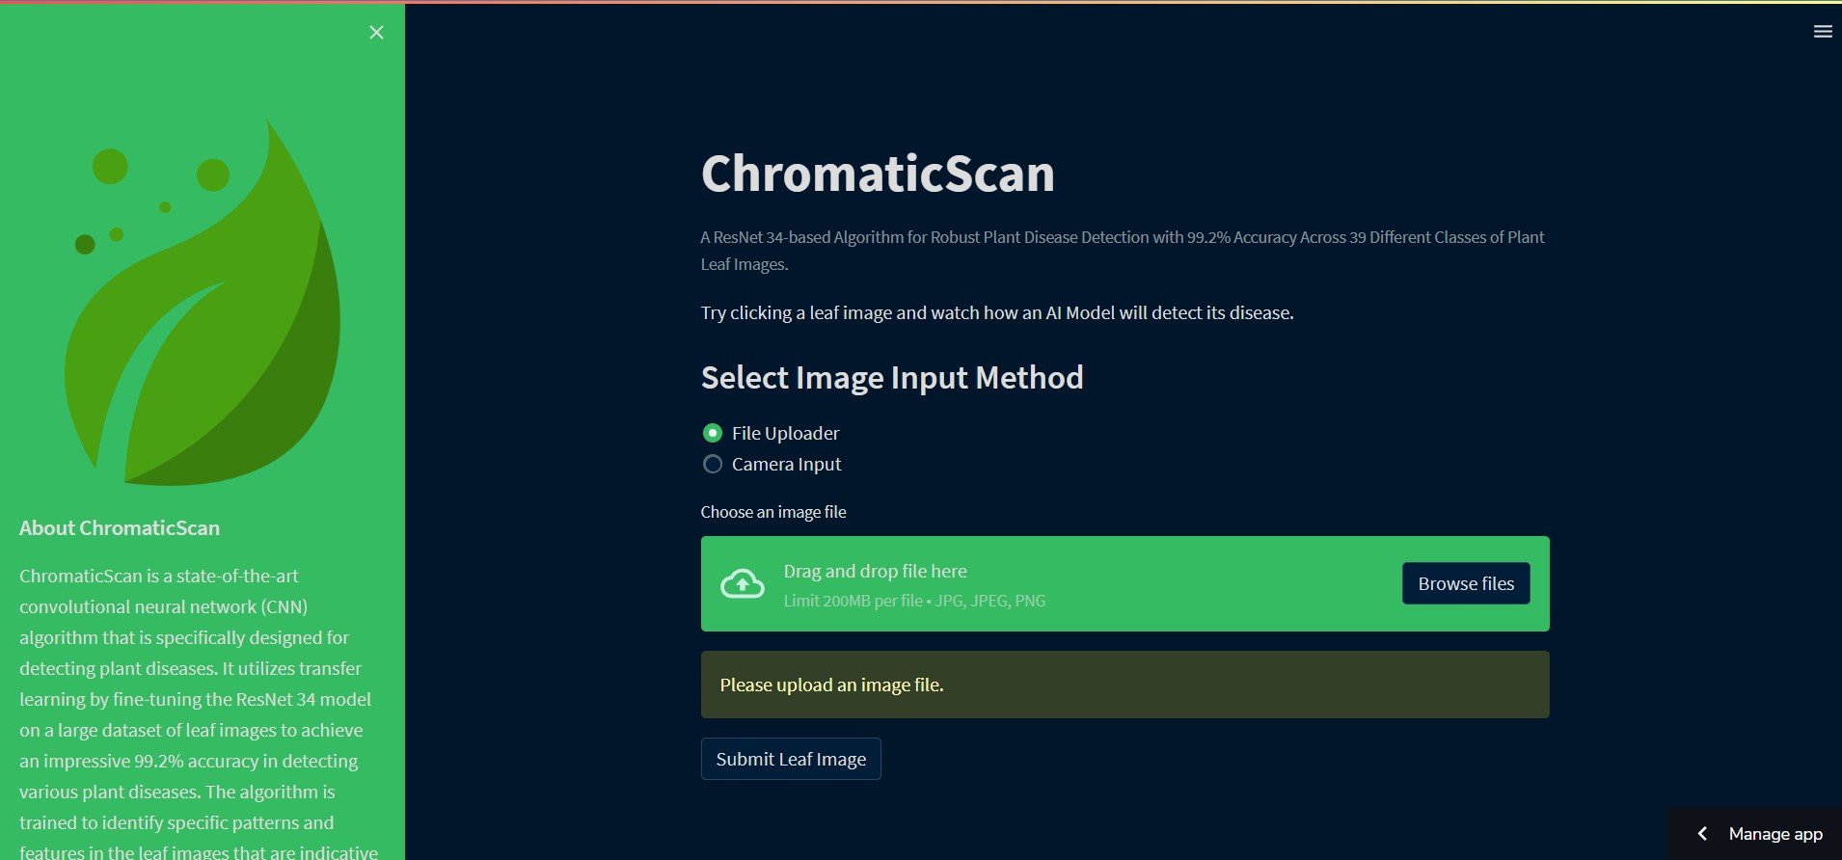Click the ResNet 34-based Algorithm description text
1842x860 pixels.
pyautogui.click(x=1123, y=251)
